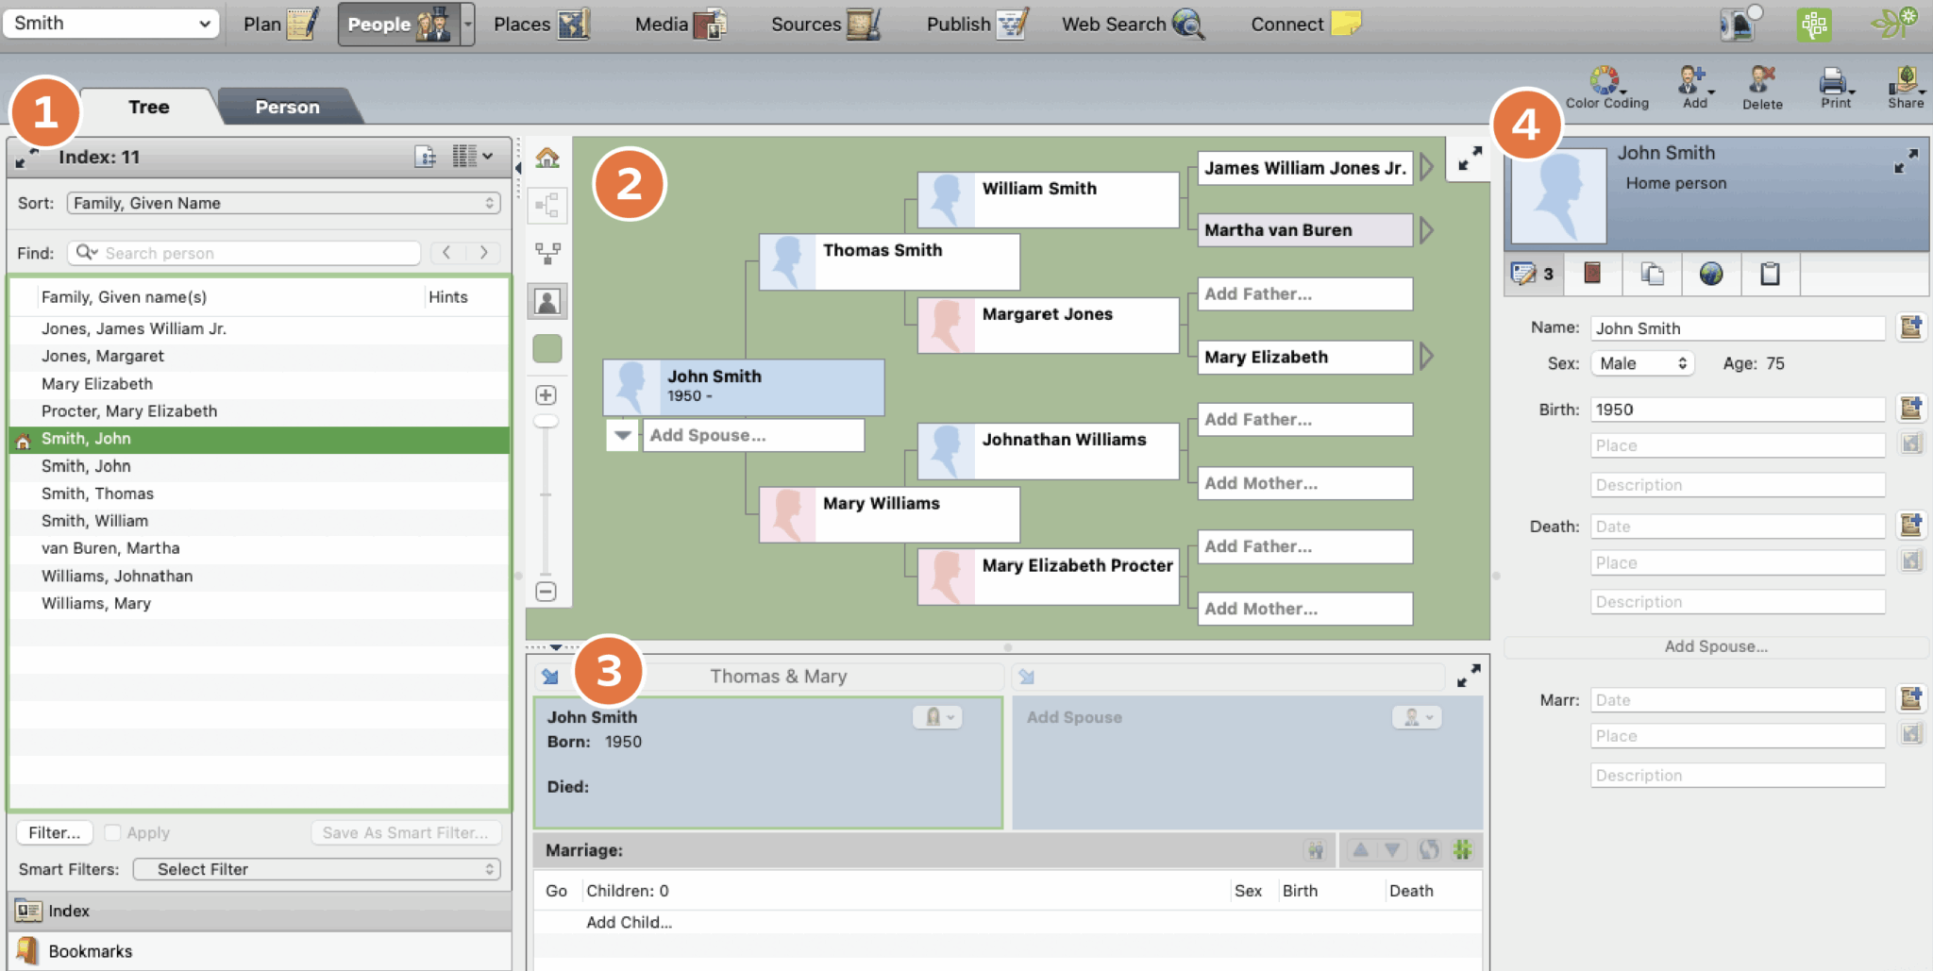Viewport: 1933px width, 971px height.
Task: Switch to the Person tab
Action: (287, 107)
